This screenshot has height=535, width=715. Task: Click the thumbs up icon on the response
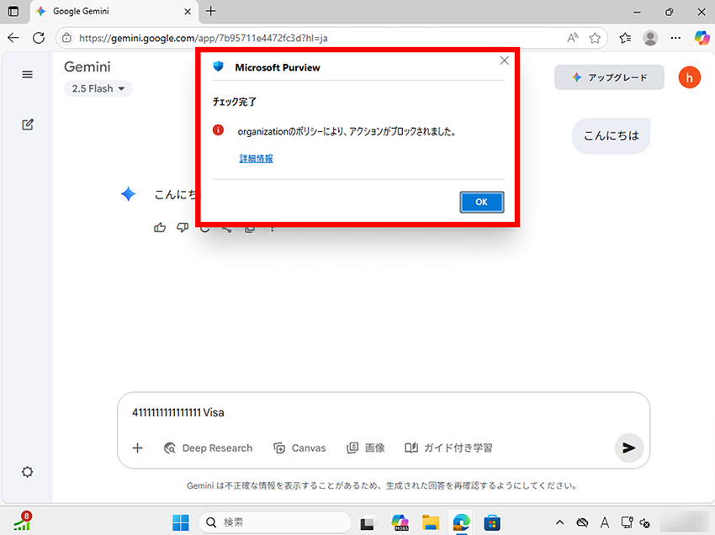tap(161, 227)
